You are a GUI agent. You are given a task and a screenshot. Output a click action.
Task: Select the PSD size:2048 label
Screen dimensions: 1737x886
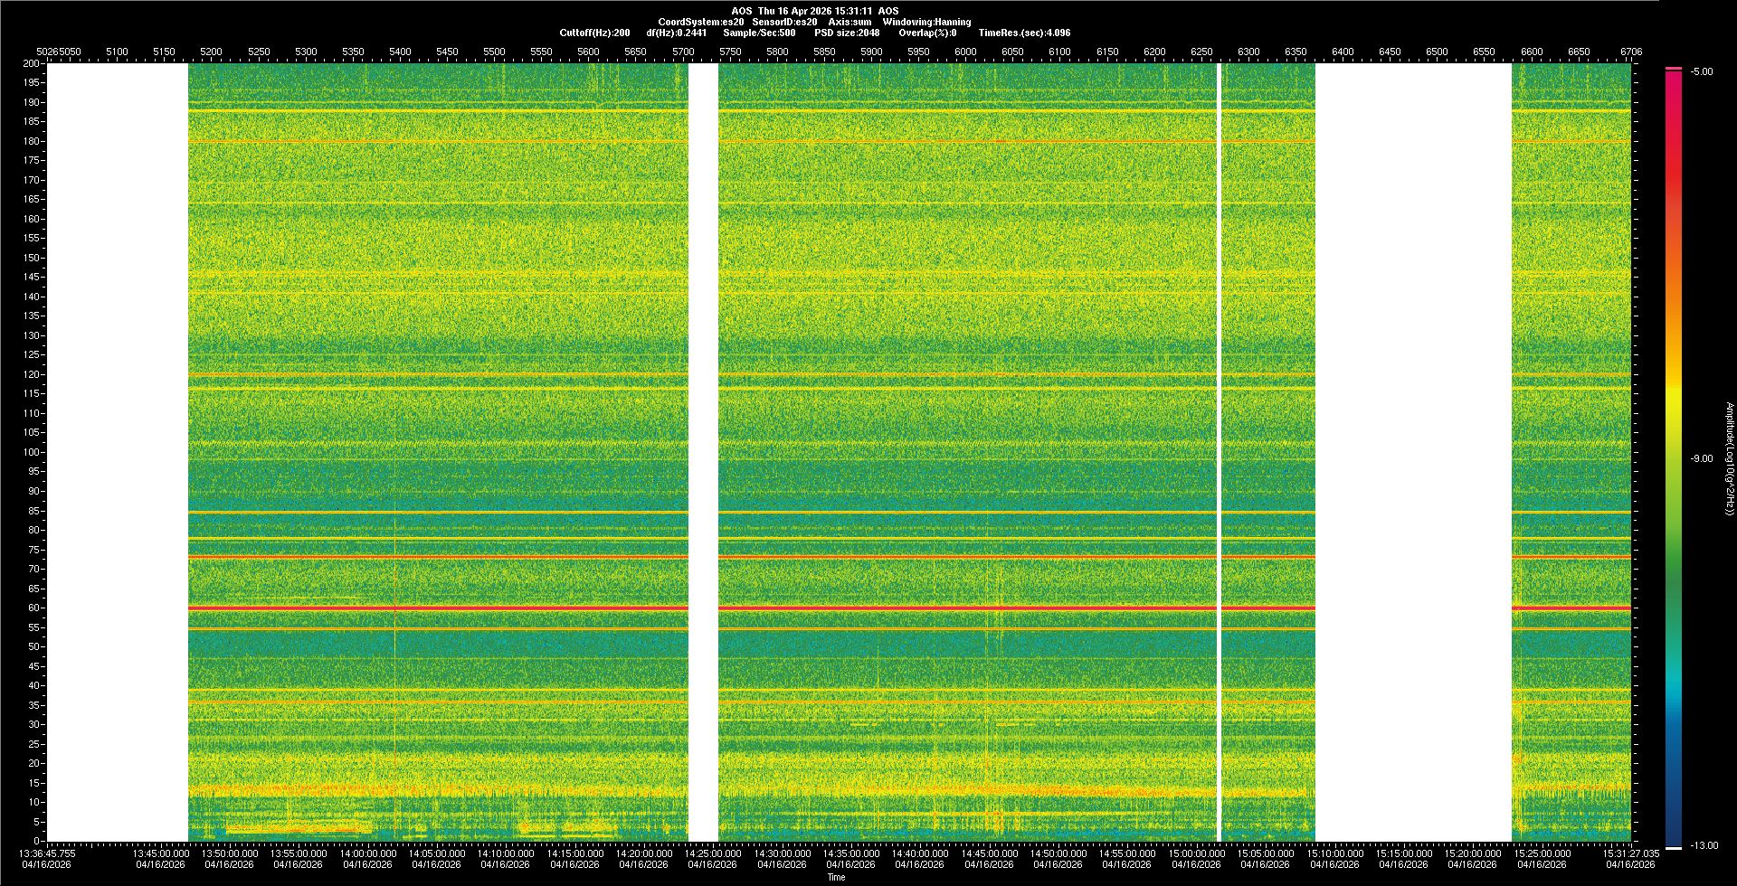pos(847,33)
